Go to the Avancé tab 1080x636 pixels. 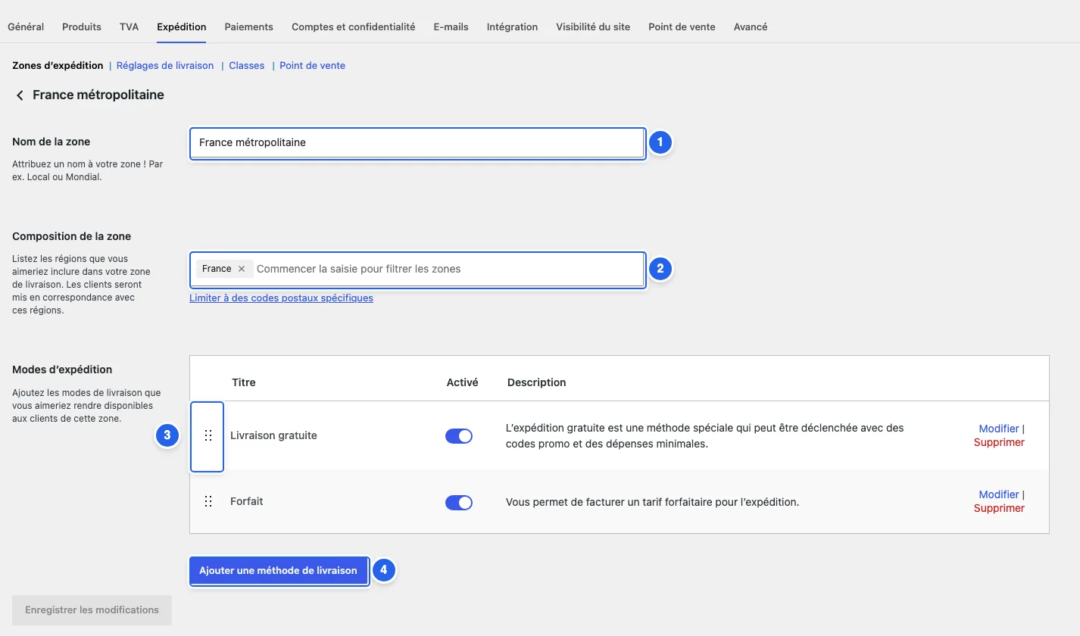(x=751, y=26)
